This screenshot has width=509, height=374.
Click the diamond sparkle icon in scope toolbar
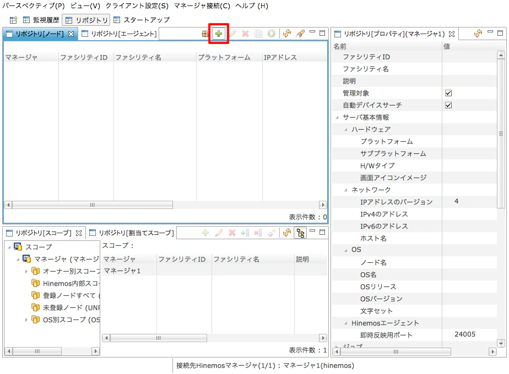point(272,233)
